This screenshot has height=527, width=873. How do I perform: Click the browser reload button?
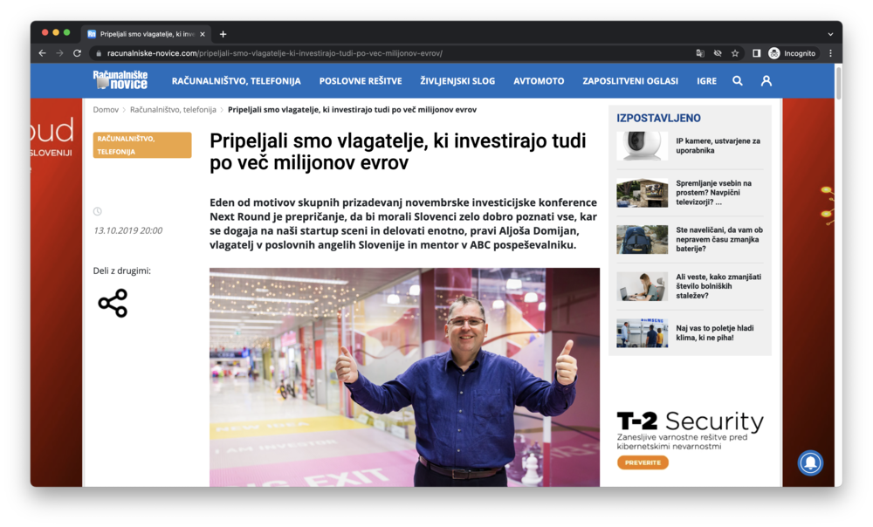[x=77, y=53]
